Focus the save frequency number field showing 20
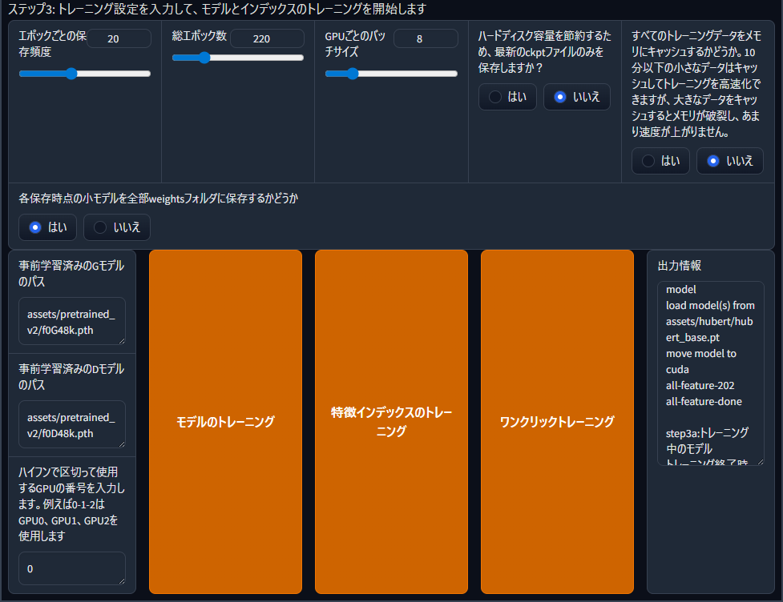Viewport: 783px width, 602px height. tap(119, 38)
